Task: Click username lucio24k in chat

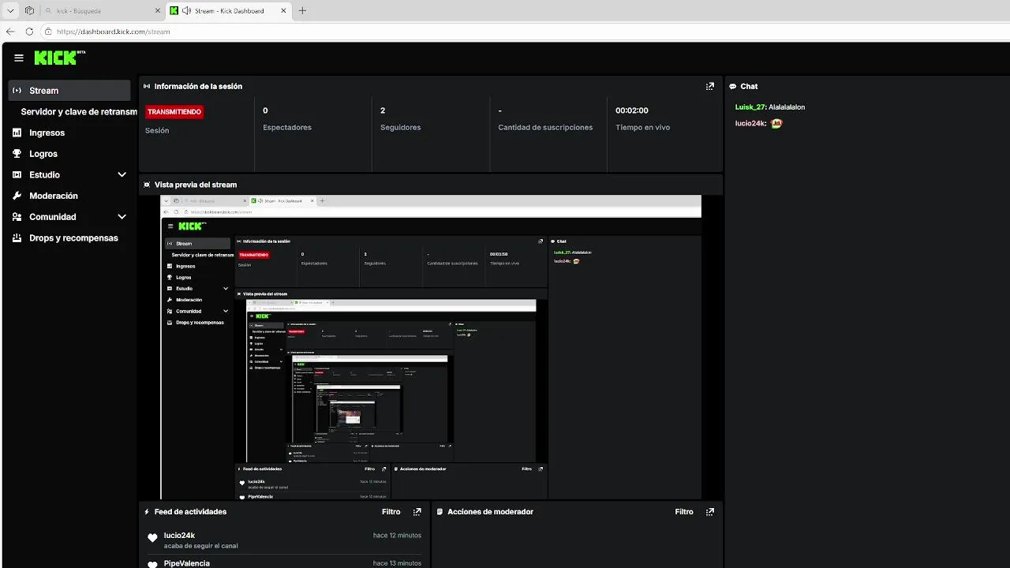Action: (750, 123)
